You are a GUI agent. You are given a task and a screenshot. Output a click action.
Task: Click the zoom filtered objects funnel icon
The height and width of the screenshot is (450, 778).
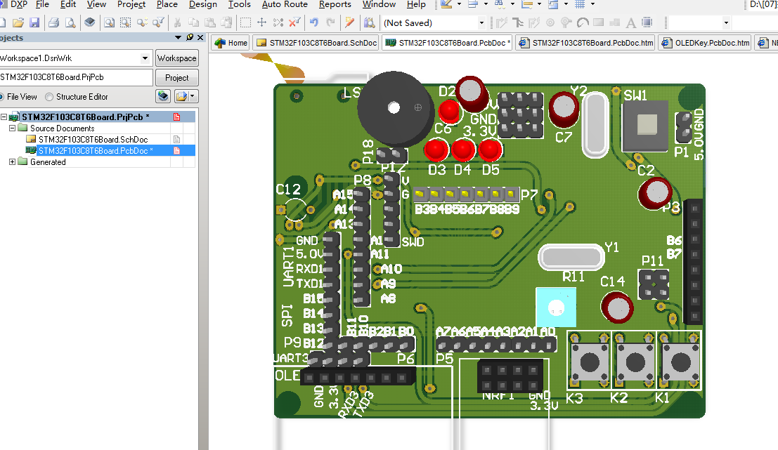click(x=158, y=22)
